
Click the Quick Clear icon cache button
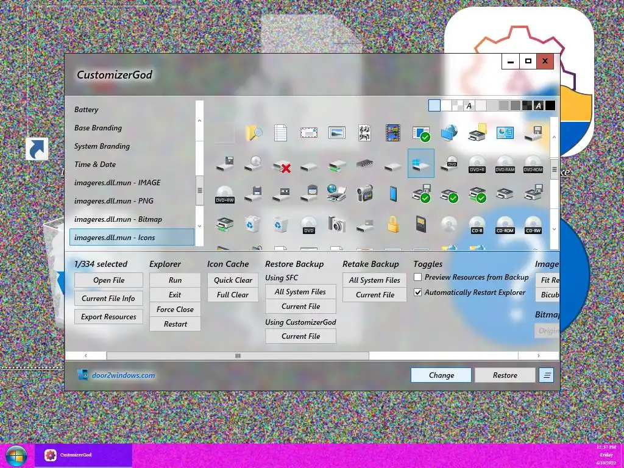(233, 280)
